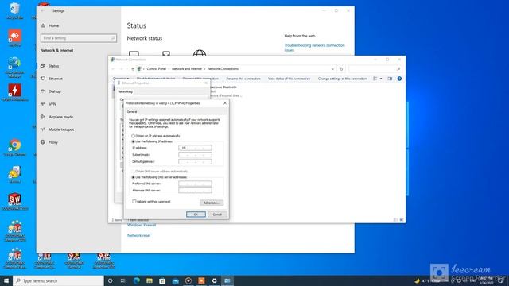The height and width of the screenshot is (286, 509).
Task: Close the Ethernet Properties dialog
Action: tap(206, 83)
